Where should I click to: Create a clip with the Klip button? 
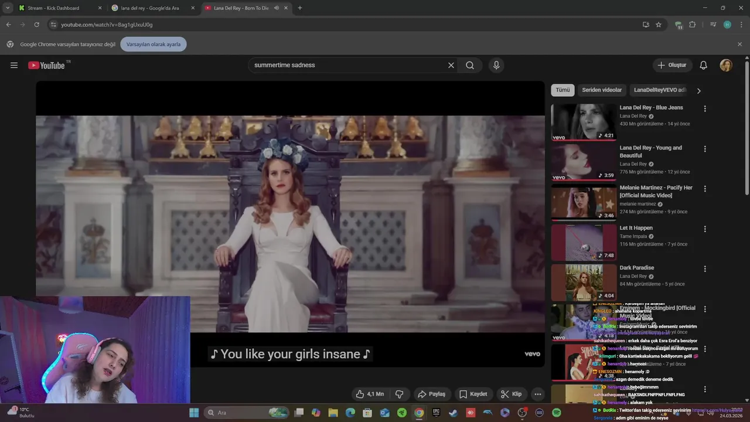point(512,394)
